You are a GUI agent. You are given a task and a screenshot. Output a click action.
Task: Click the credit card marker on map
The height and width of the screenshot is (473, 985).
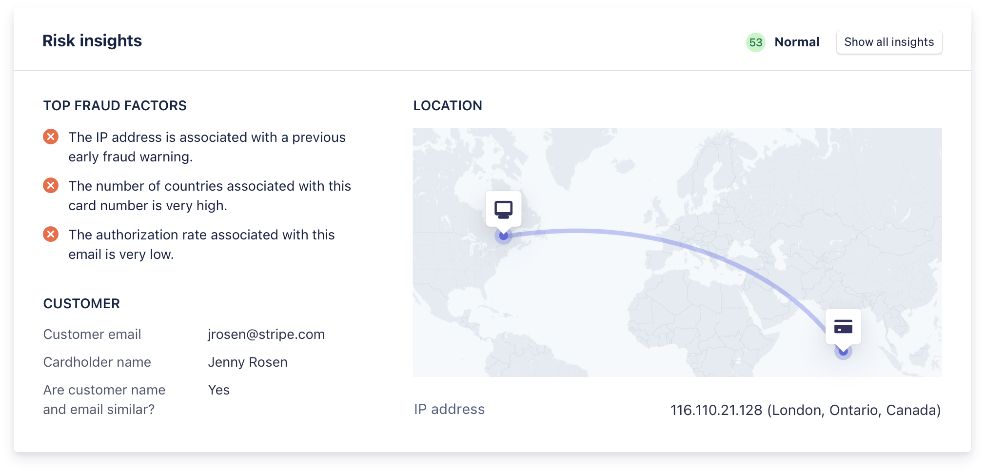pos(843,327)
